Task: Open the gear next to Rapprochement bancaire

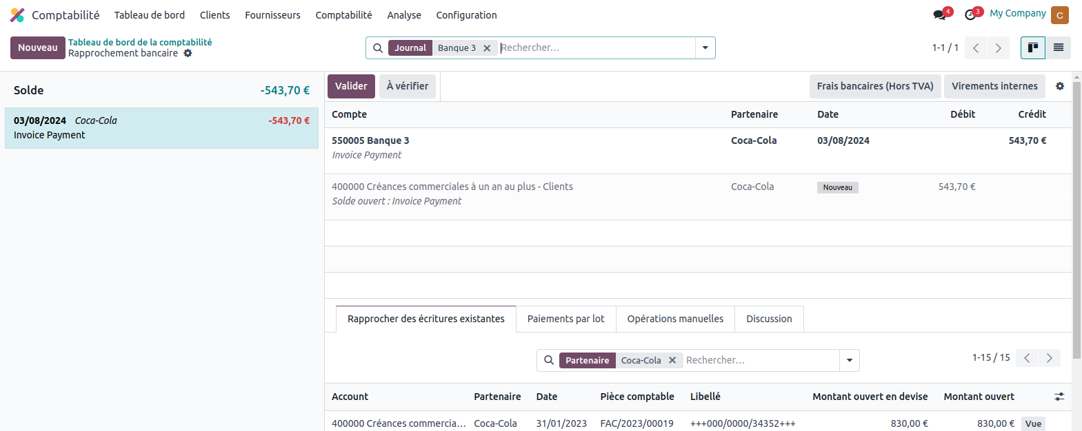Action: click(188, 53)
